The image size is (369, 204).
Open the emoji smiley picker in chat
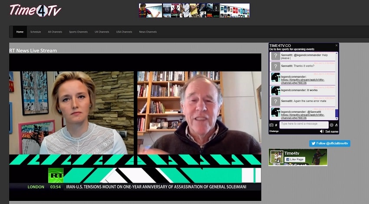[332, 125]
